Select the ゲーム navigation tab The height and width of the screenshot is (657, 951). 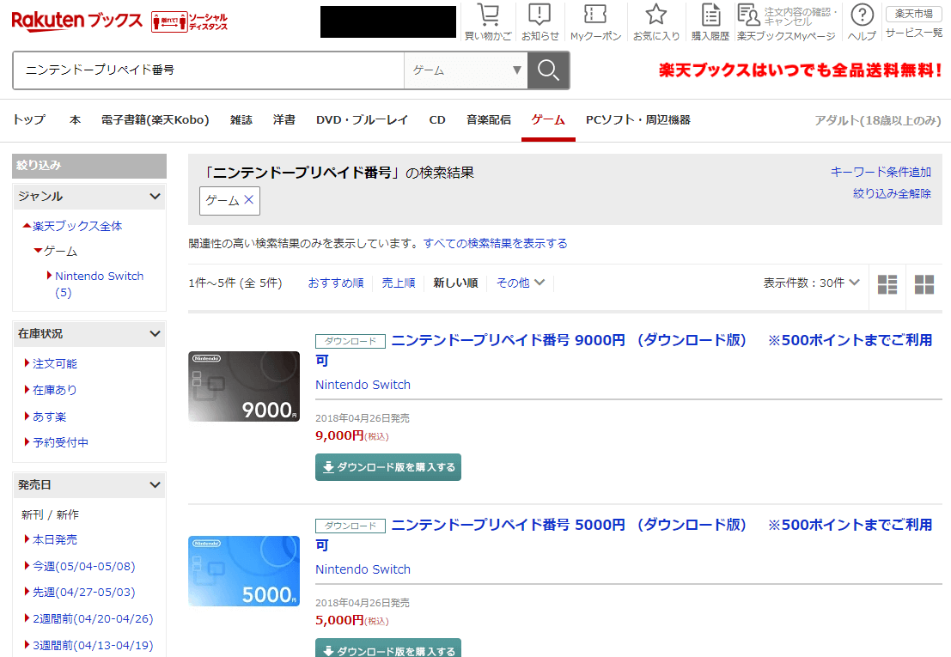point(548,120)
